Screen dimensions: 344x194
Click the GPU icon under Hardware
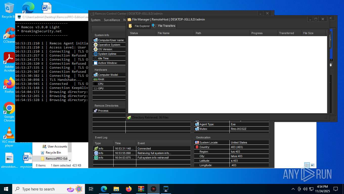pos(95,88)
